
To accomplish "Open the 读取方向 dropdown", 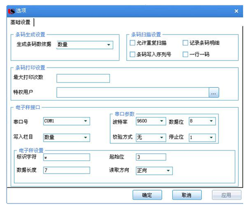I will tap(154, 171).
